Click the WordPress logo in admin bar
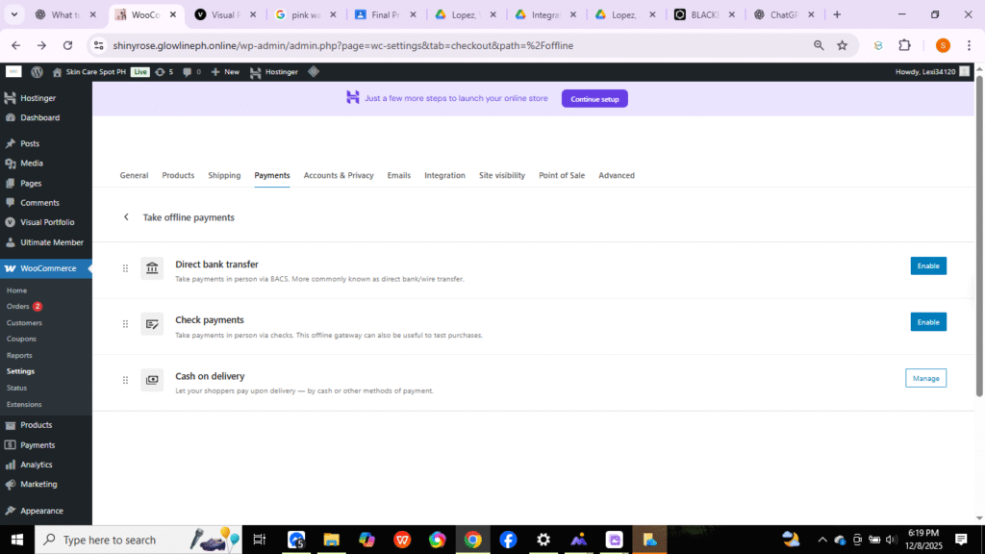 click(x=37, y=72)
